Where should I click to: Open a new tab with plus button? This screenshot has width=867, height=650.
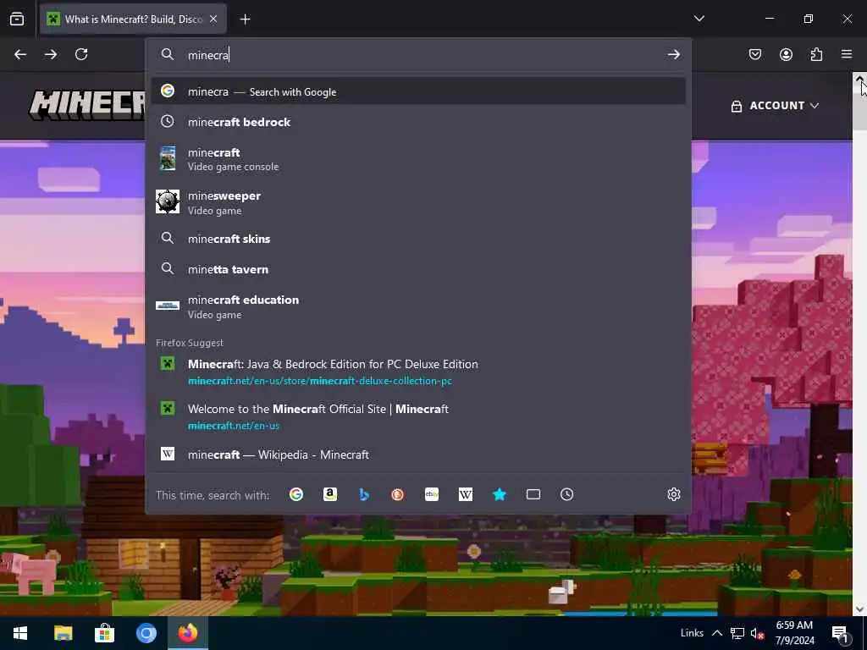coord(245,19)
